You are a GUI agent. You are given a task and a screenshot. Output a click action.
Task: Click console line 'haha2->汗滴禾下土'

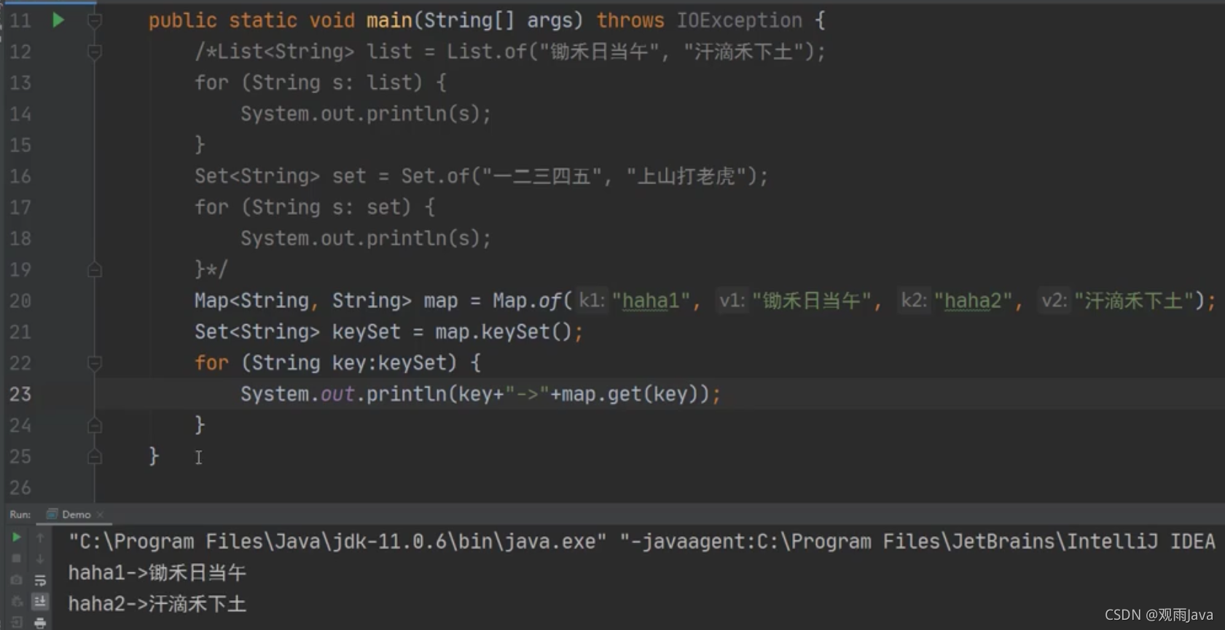click(157, 604)
